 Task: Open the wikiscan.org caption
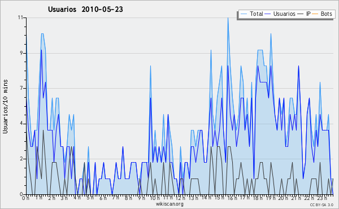click(x=169, y=204)
